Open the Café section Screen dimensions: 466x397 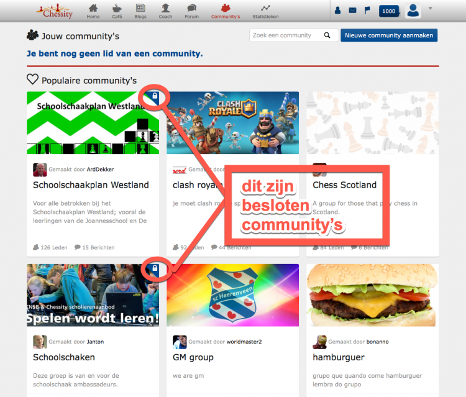tap(117, 11)
